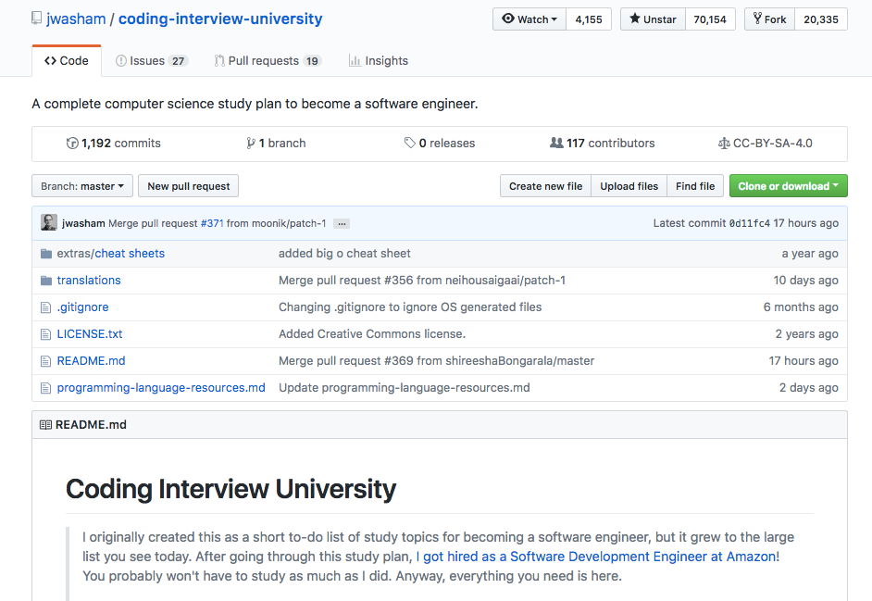Viewport: 872px width, 601px height.
Task: Click the license scale icon
Action: click(x=724, y=144)
